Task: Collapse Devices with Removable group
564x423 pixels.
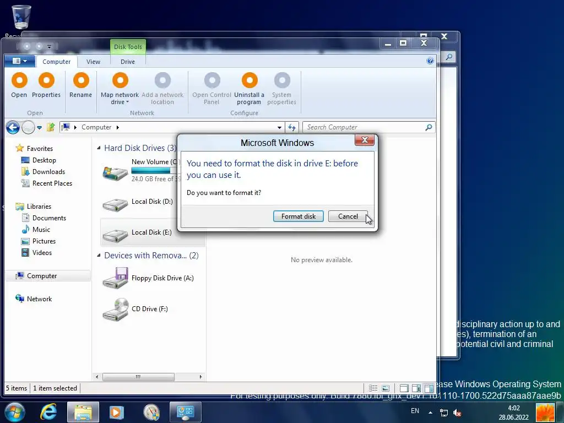Action: (x=99, y=256)
